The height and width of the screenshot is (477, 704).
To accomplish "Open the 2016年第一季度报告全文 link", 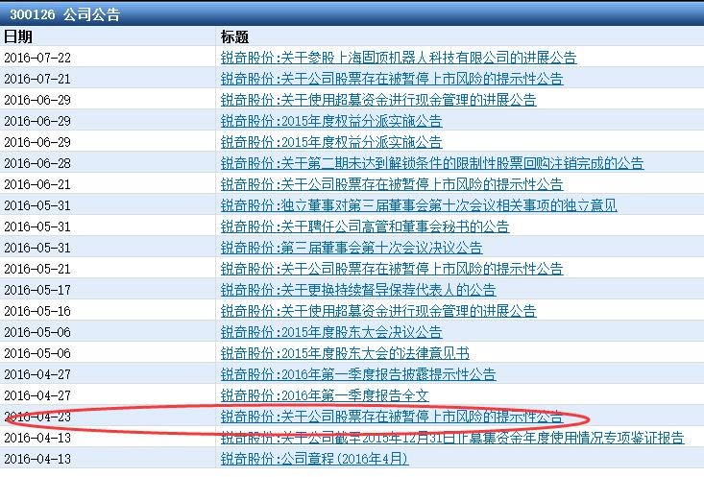I will tap(325, 395).
